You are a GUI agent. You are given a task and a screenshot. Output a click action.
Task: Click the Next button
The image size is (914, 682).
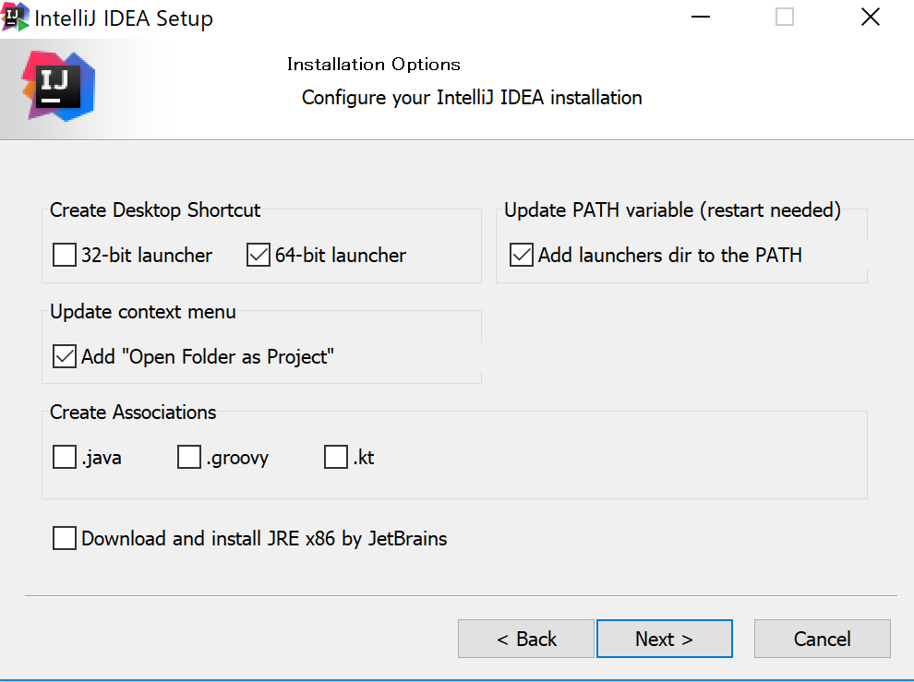point(664,638)
